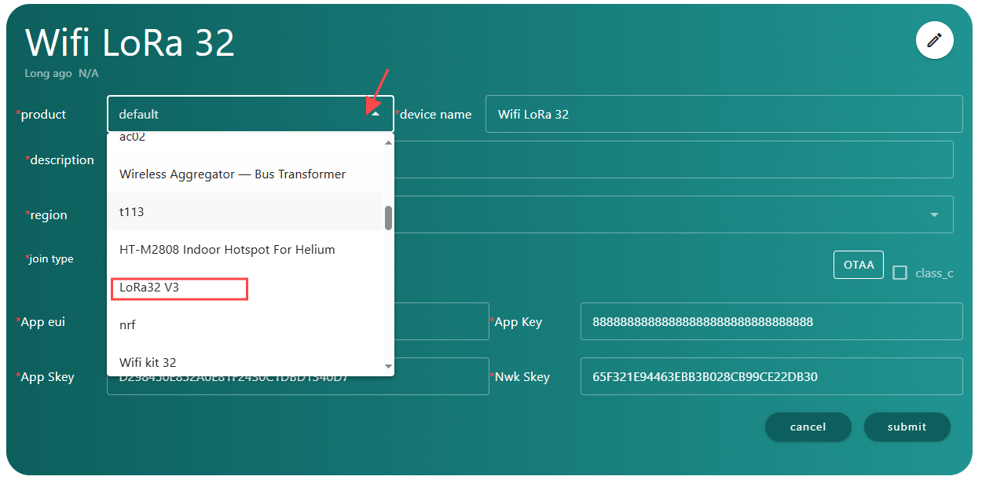Collapse the product dropdown arrow

376,115
